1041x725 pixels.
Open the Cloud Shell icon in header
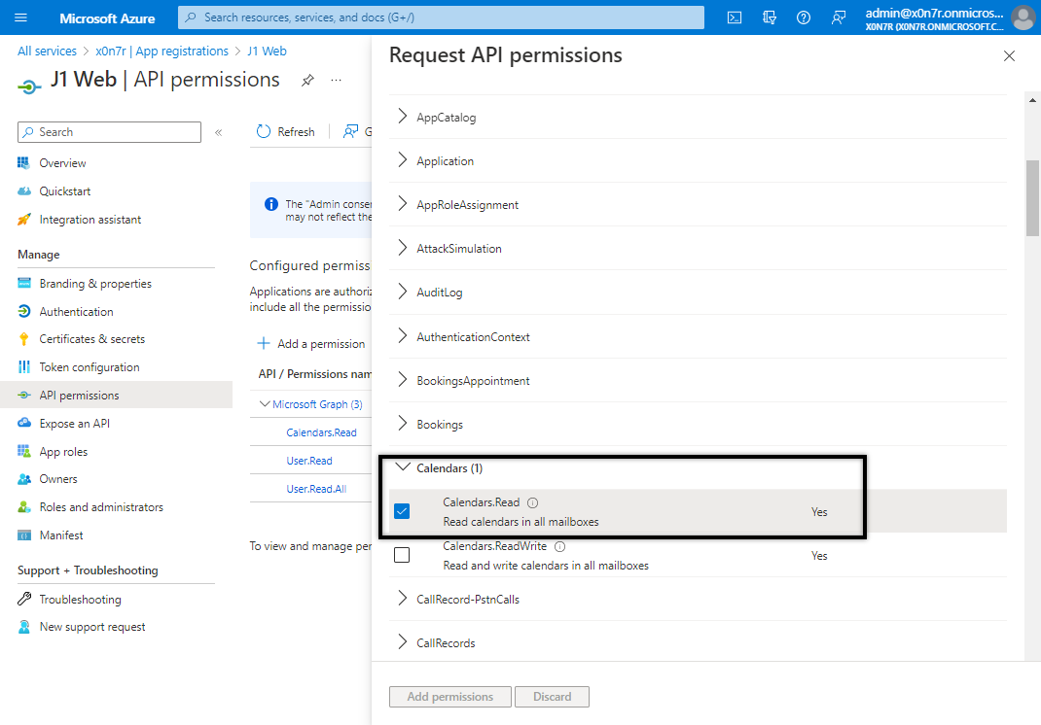click(x=736, y=17)
